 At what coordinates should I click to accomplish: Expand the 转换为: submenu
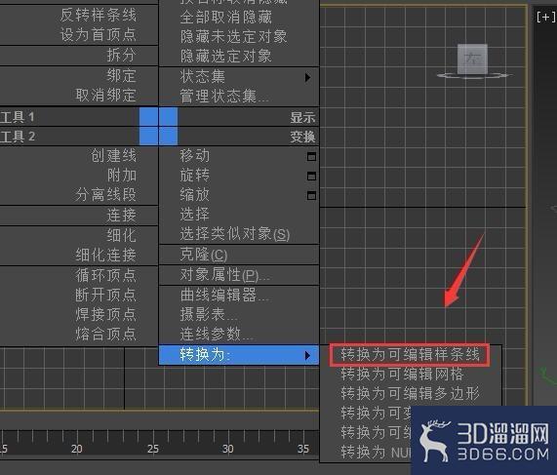[239, 355]
